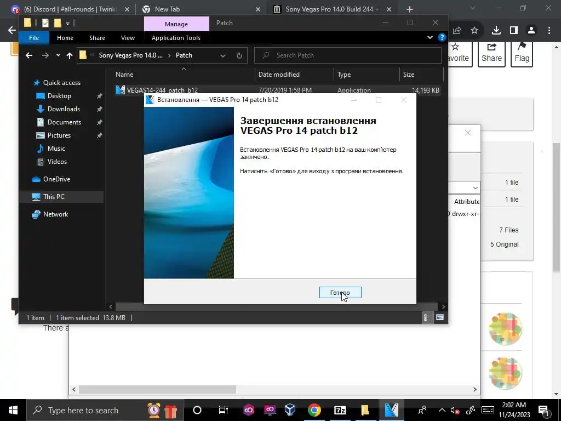The width and height of the screenshot is (561, 421).
Task: Expand the dropdown in webpage panel
Action: pyautogui.click(x=475, y=188)
